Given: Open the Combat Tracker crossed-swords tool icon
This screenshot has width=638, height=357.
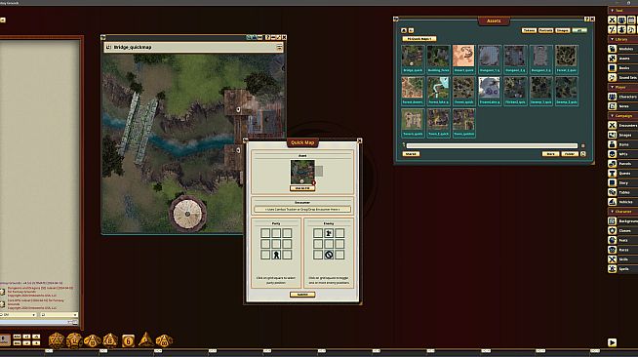Looking at the screenshot, I should click(x=612, y=20).
